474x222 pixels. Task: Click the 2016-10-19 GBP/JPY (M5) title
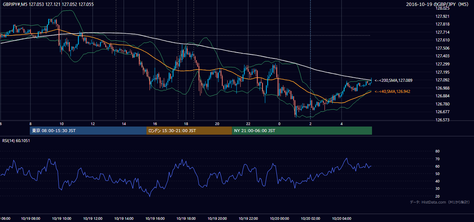click(x=438, y=4)
